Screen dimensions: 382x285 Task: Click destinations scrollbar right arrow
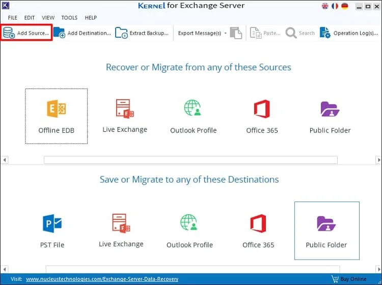[378, 269]
